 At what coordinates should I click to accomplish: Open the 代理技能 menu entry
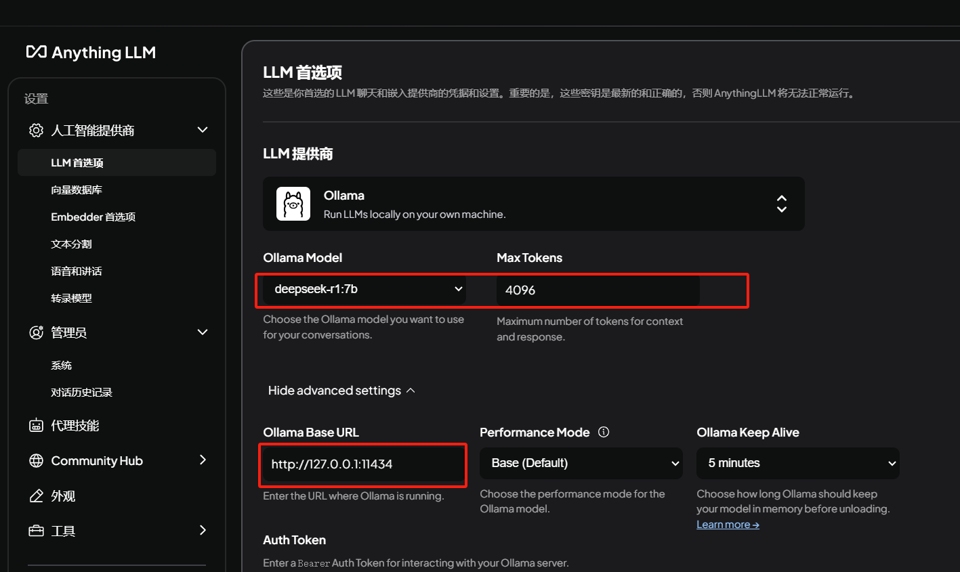75,425
